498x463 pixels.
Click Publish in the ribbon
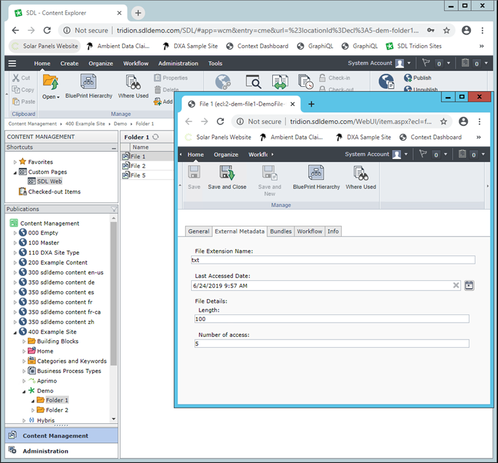click(x=418, y=78)
